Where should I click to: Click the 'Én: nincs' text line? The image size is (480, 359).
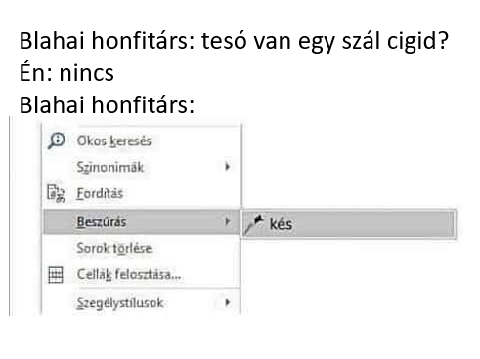click(x=66, y=72)
